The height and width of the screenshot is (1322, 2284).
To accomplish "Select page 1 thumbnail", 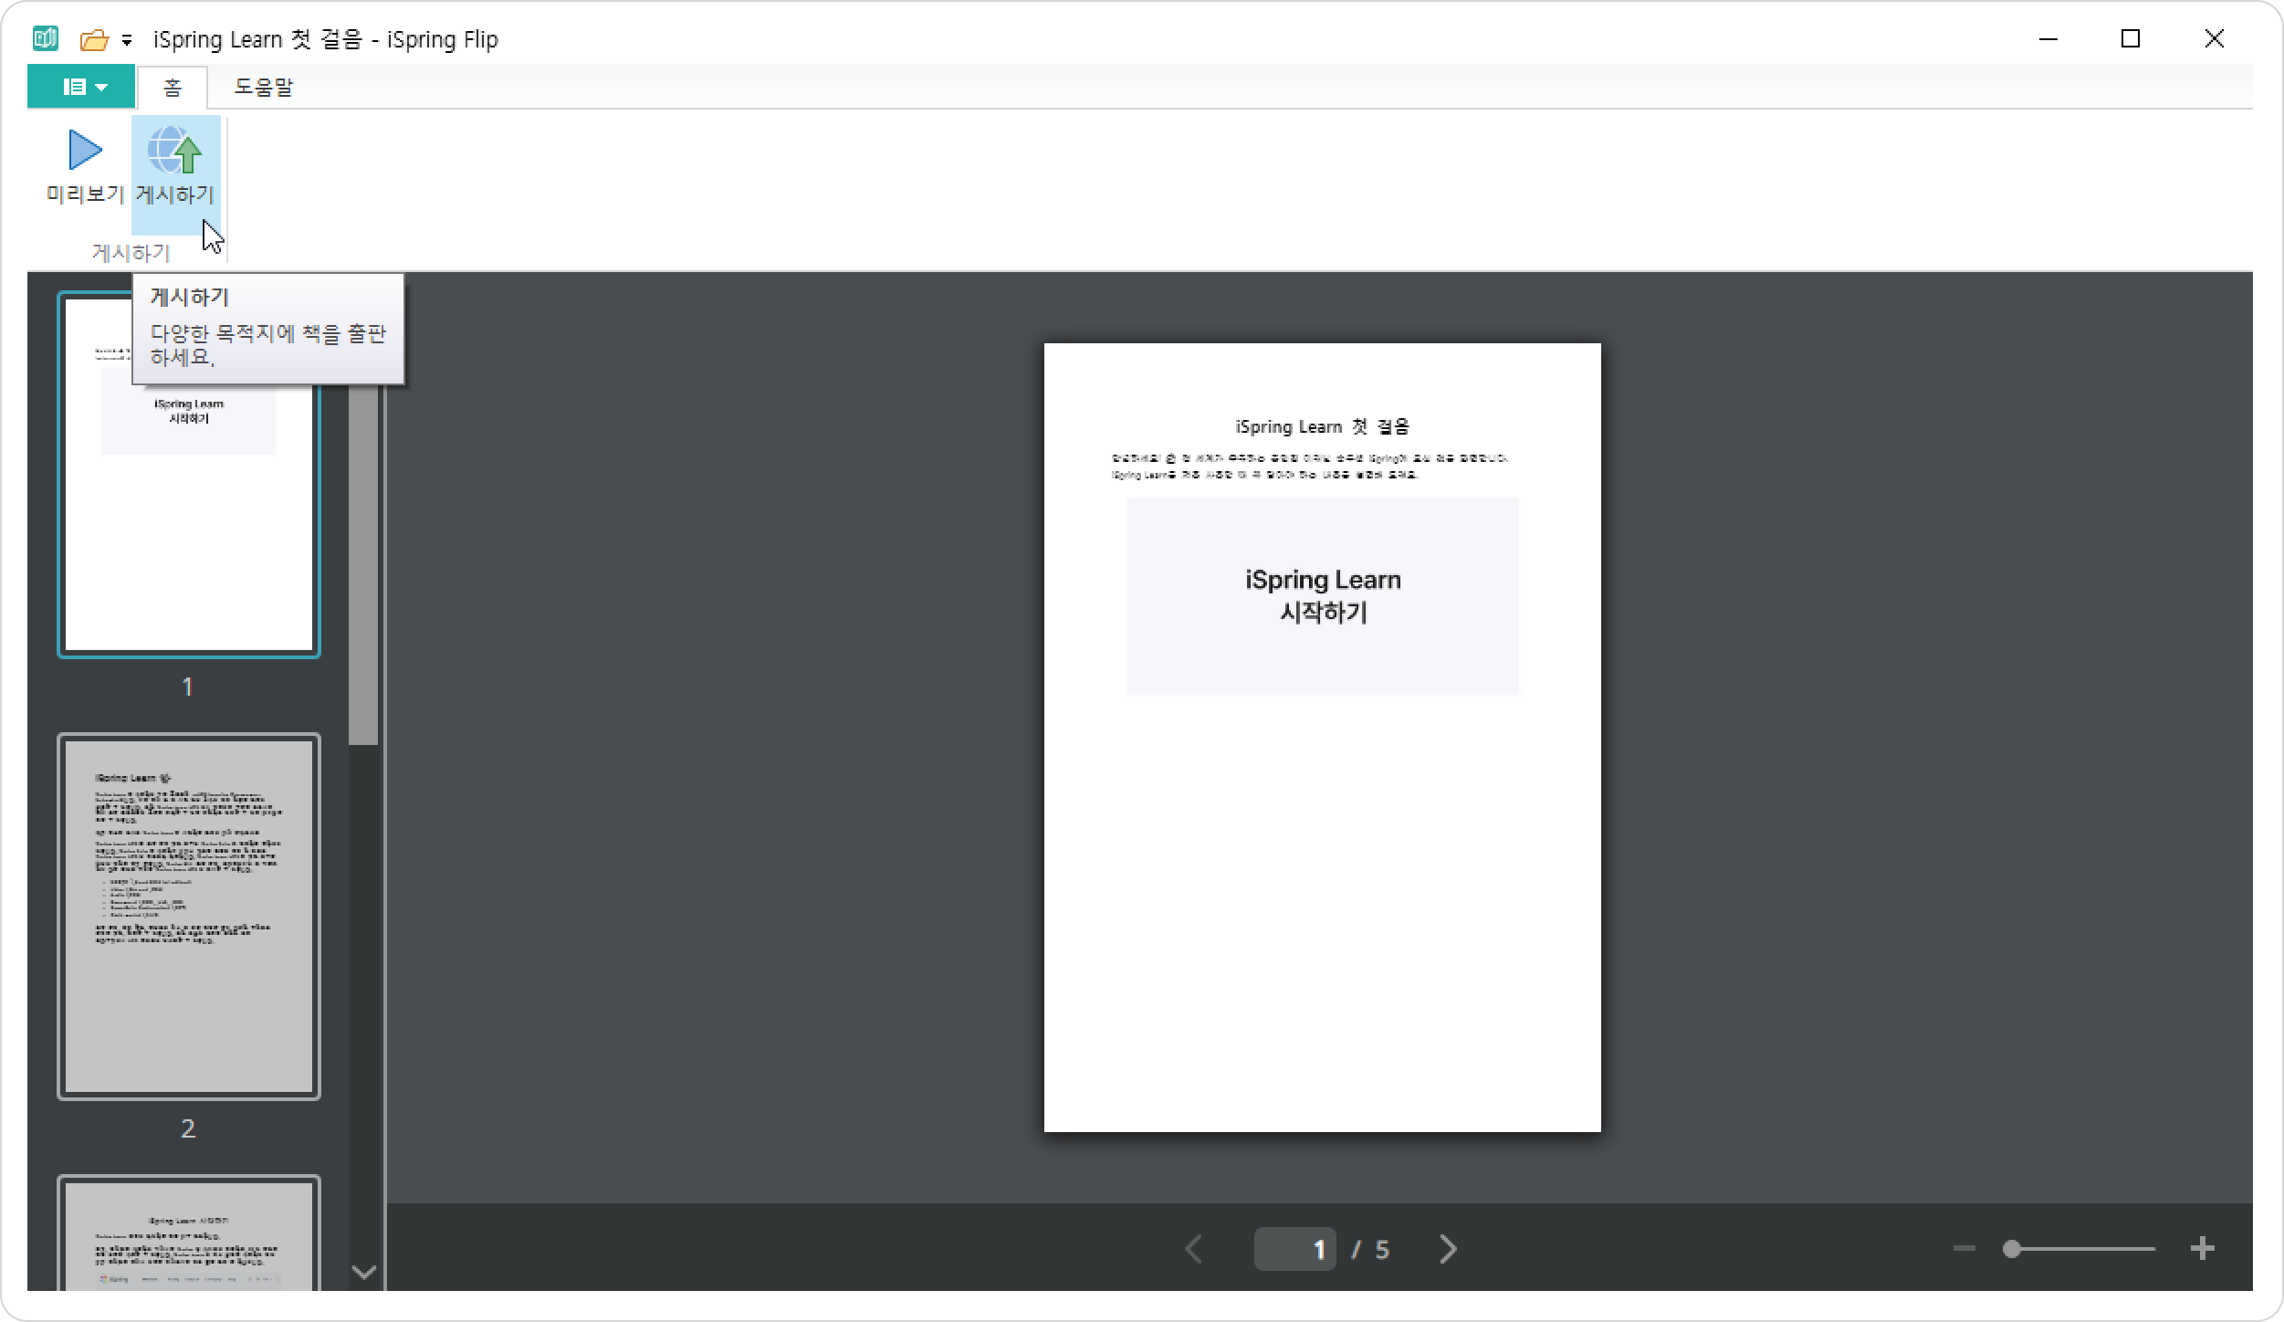I will tap(189, 475).
